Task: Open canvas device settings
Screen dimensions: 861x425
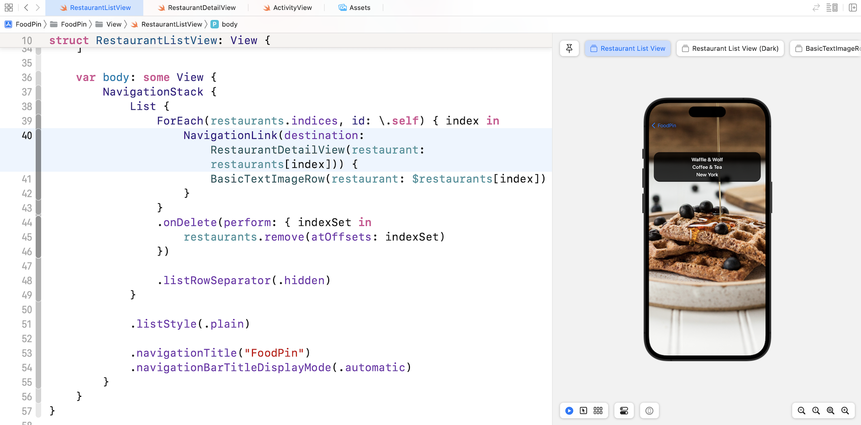Action: coord(624,411)
